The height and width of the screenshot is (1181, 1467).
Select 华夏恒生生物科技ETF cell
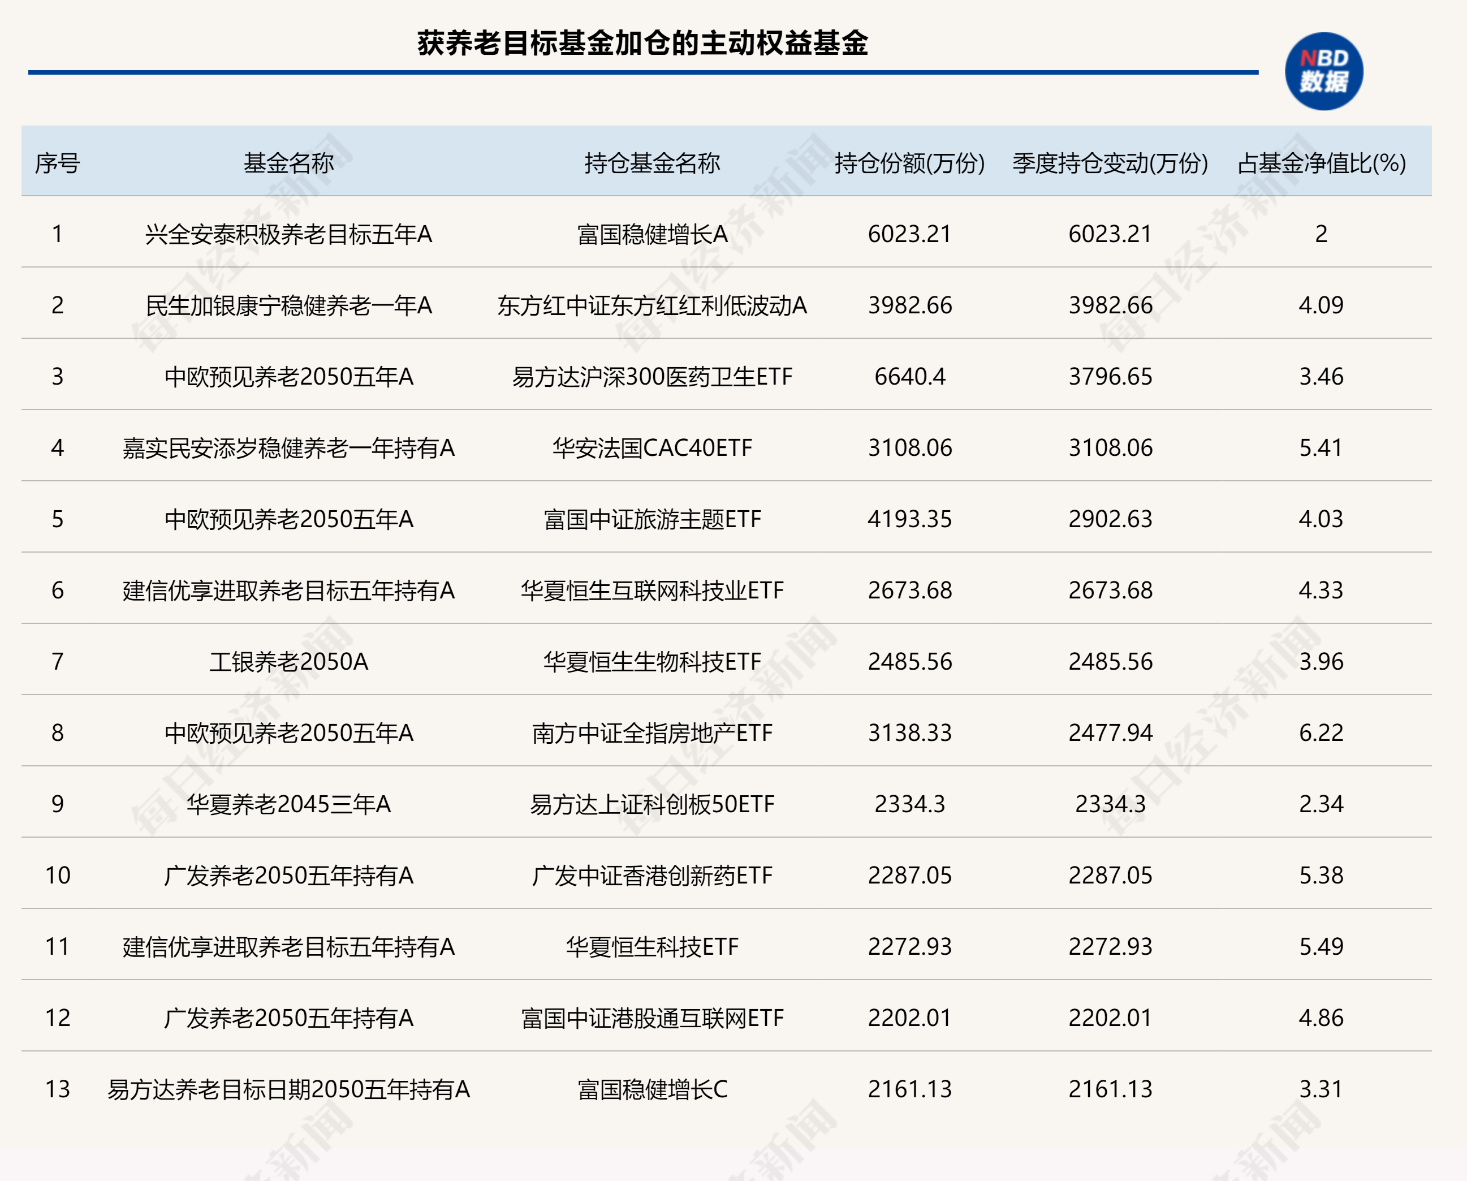(652, 662)
